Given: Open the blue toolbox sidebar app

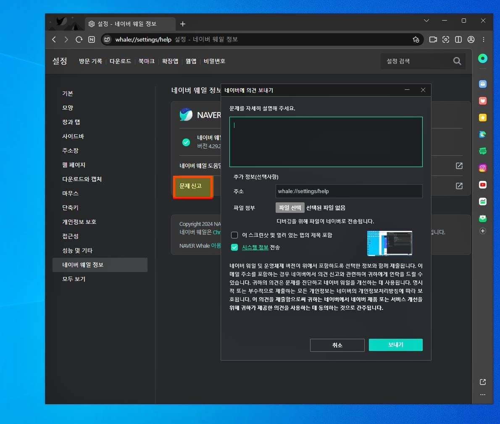Looking at the screenshot, I should click(483, 84).
